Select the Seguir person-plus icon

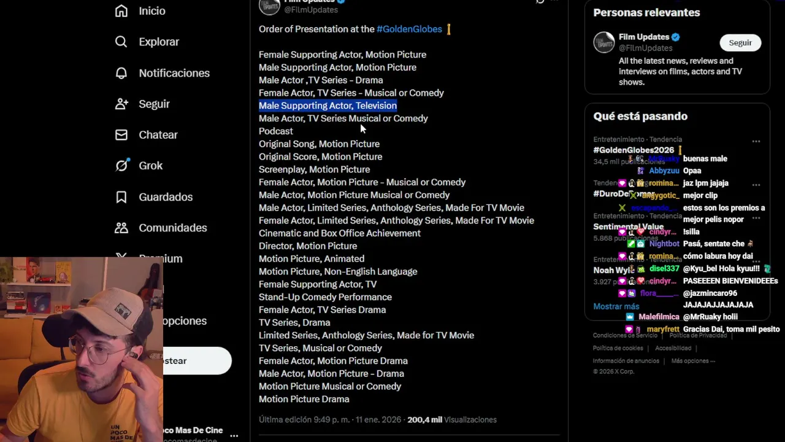click(121, 104)
